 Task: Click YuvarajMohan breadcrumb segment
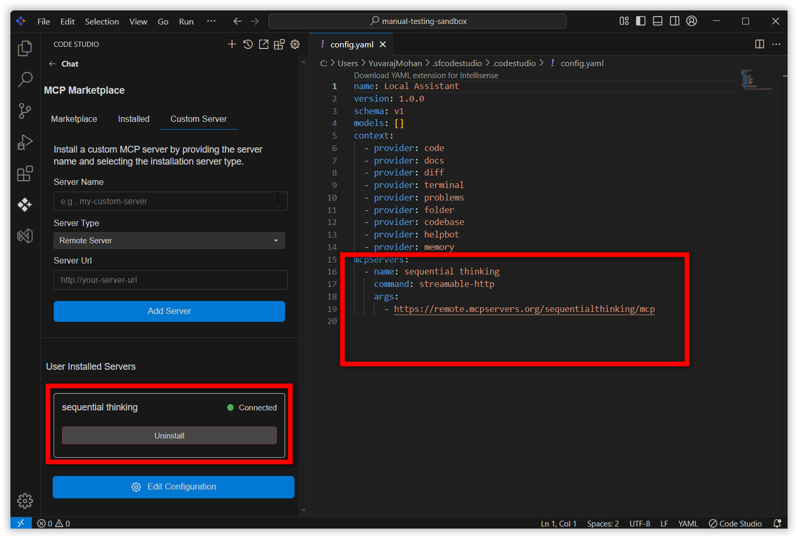[395, 63]
